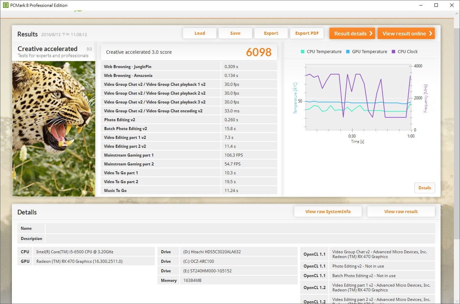Click the leopard thumbnail image
The width and height of the screenshot is (460, 304).
coord(54,128)
